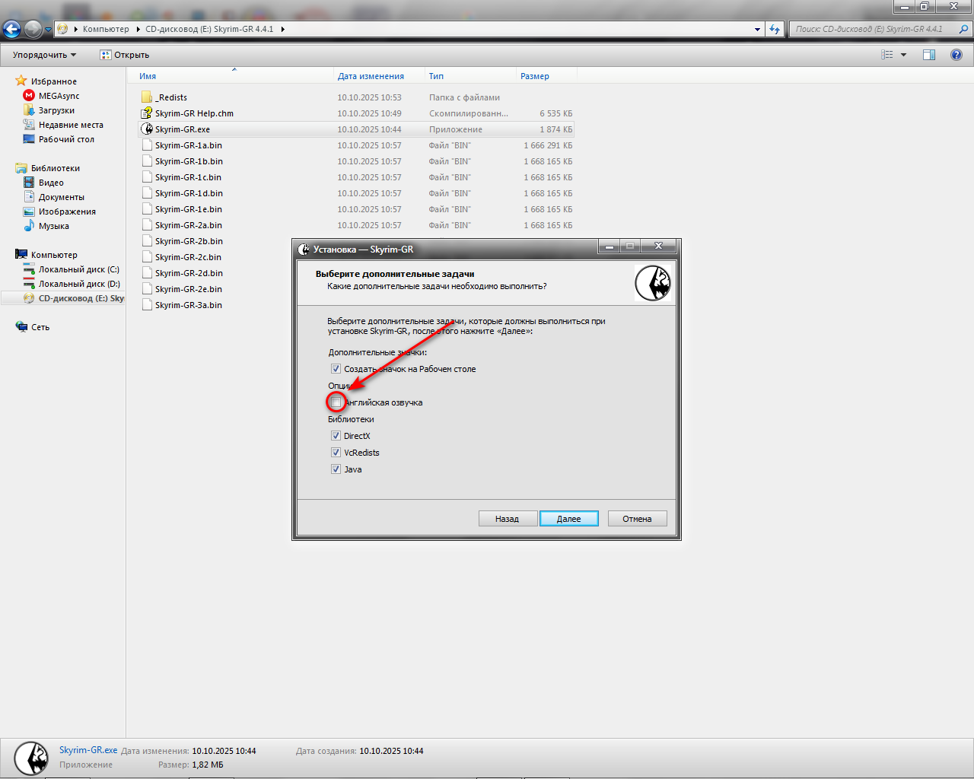Open the Упорядочить dropdown menu

click(44, 55)
